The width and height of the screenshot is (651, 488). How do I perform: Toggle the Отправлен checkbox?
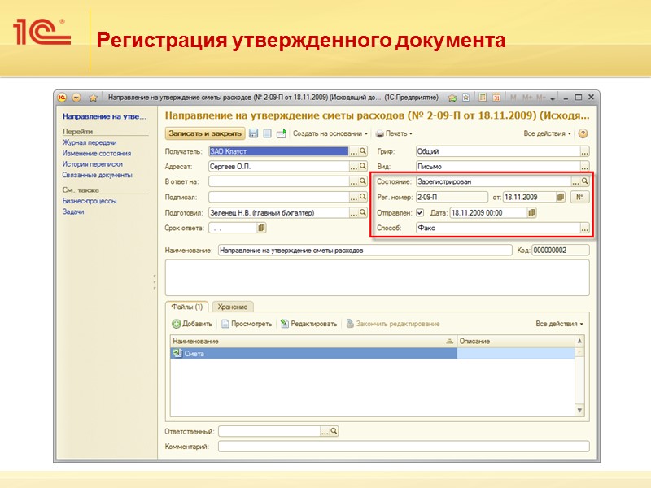[x=420, y=213]
